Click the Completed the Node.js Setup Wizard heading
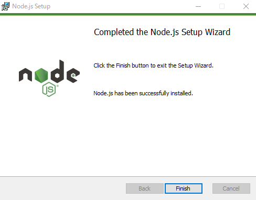The width and height of the screenshot is (256, 200). coord(162,32)
